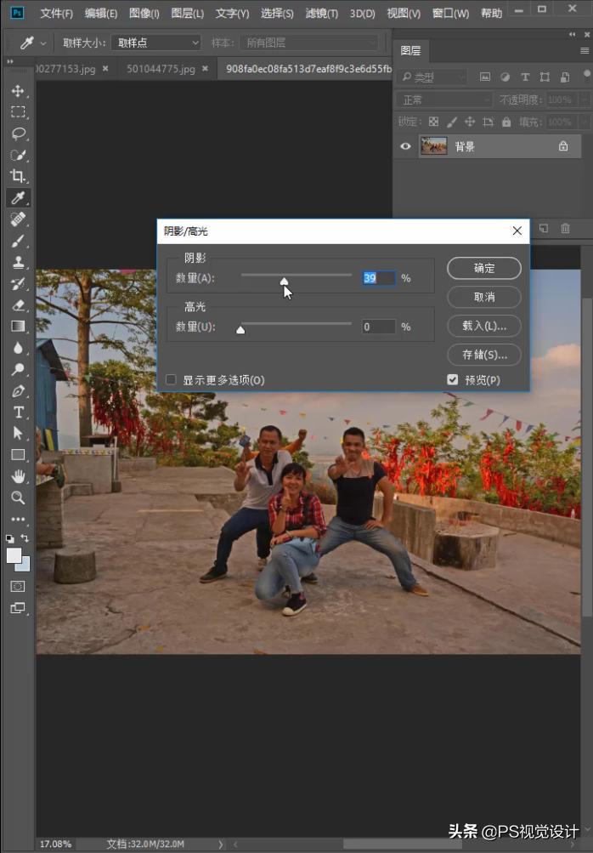
Task: Switch to the 501044775.jpg document tab
Action: [x=160, y=68]
